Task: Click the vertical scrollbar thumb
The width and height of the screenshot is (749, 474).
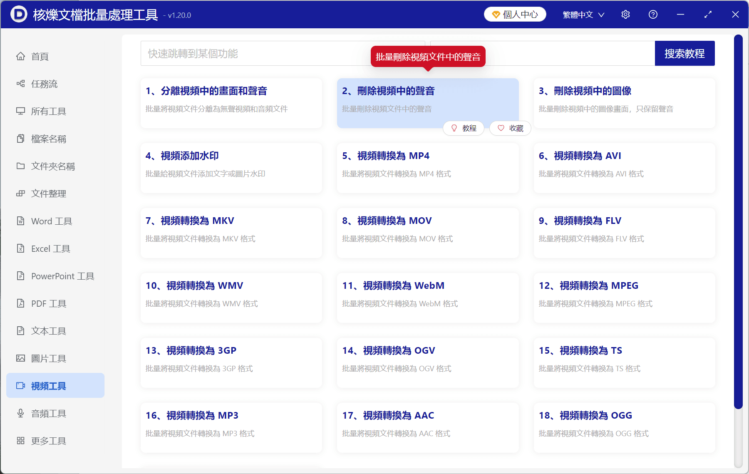Action: pos(738,222)
